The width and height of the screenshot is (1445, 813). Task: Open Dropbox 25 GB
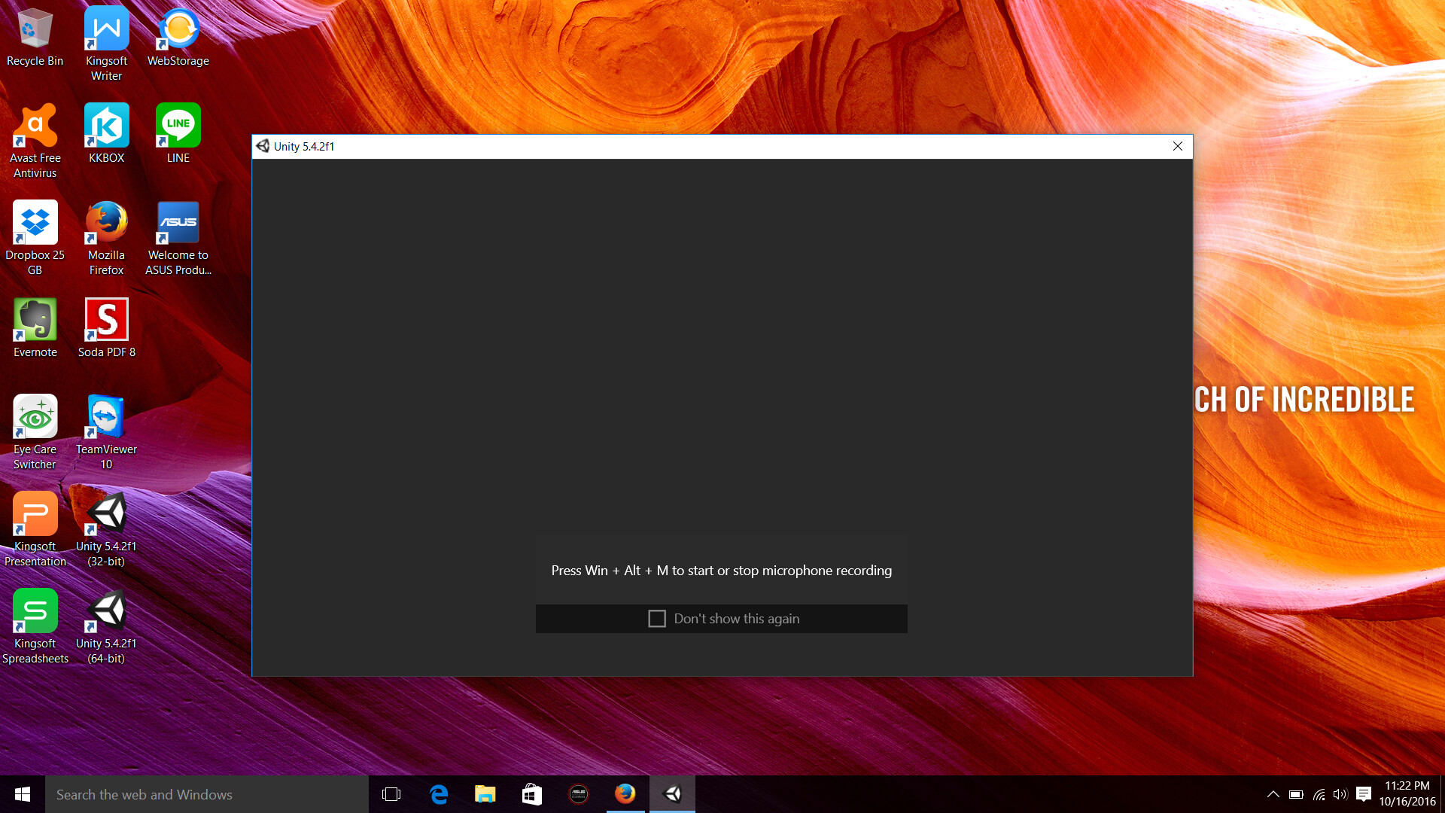point(35,222)
